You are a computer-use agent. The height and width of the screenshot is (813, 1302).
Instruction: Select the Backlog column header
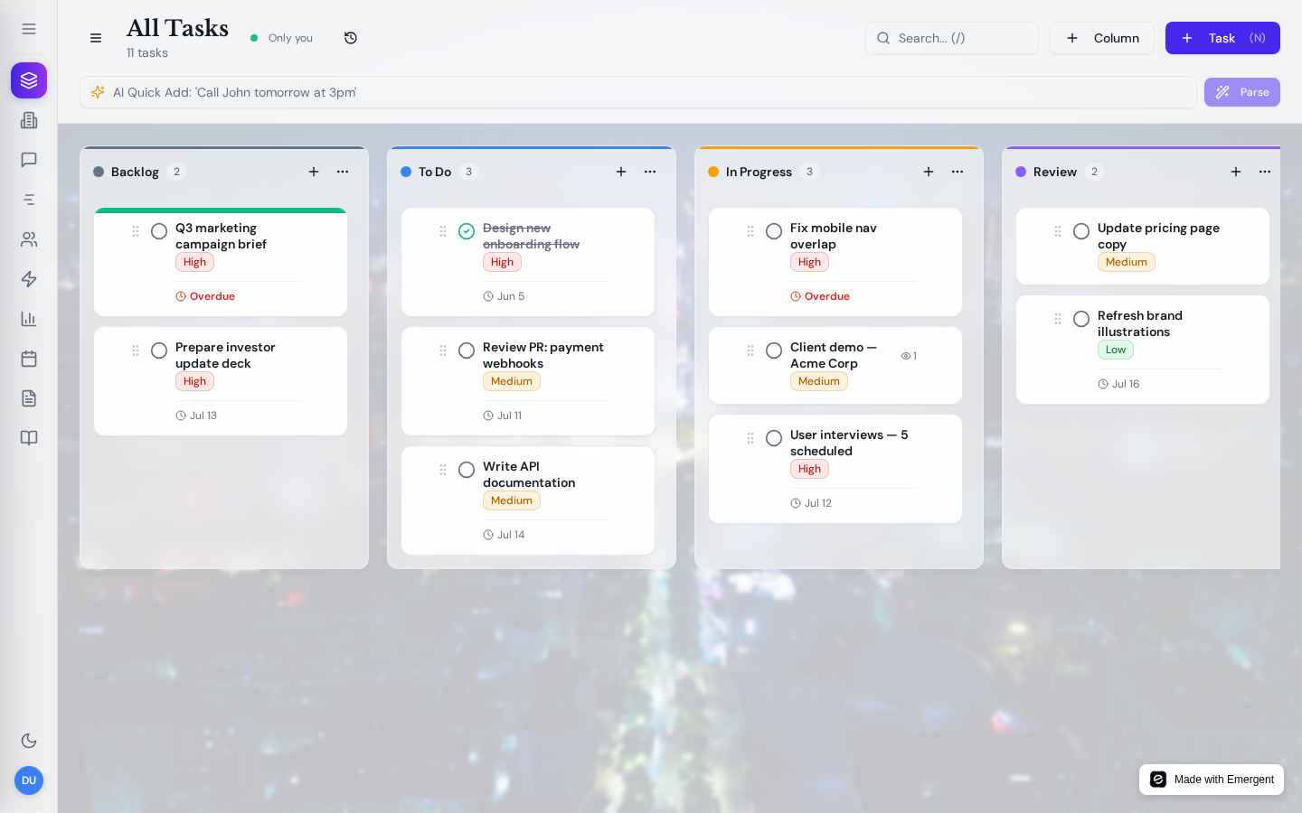[135, 172]
